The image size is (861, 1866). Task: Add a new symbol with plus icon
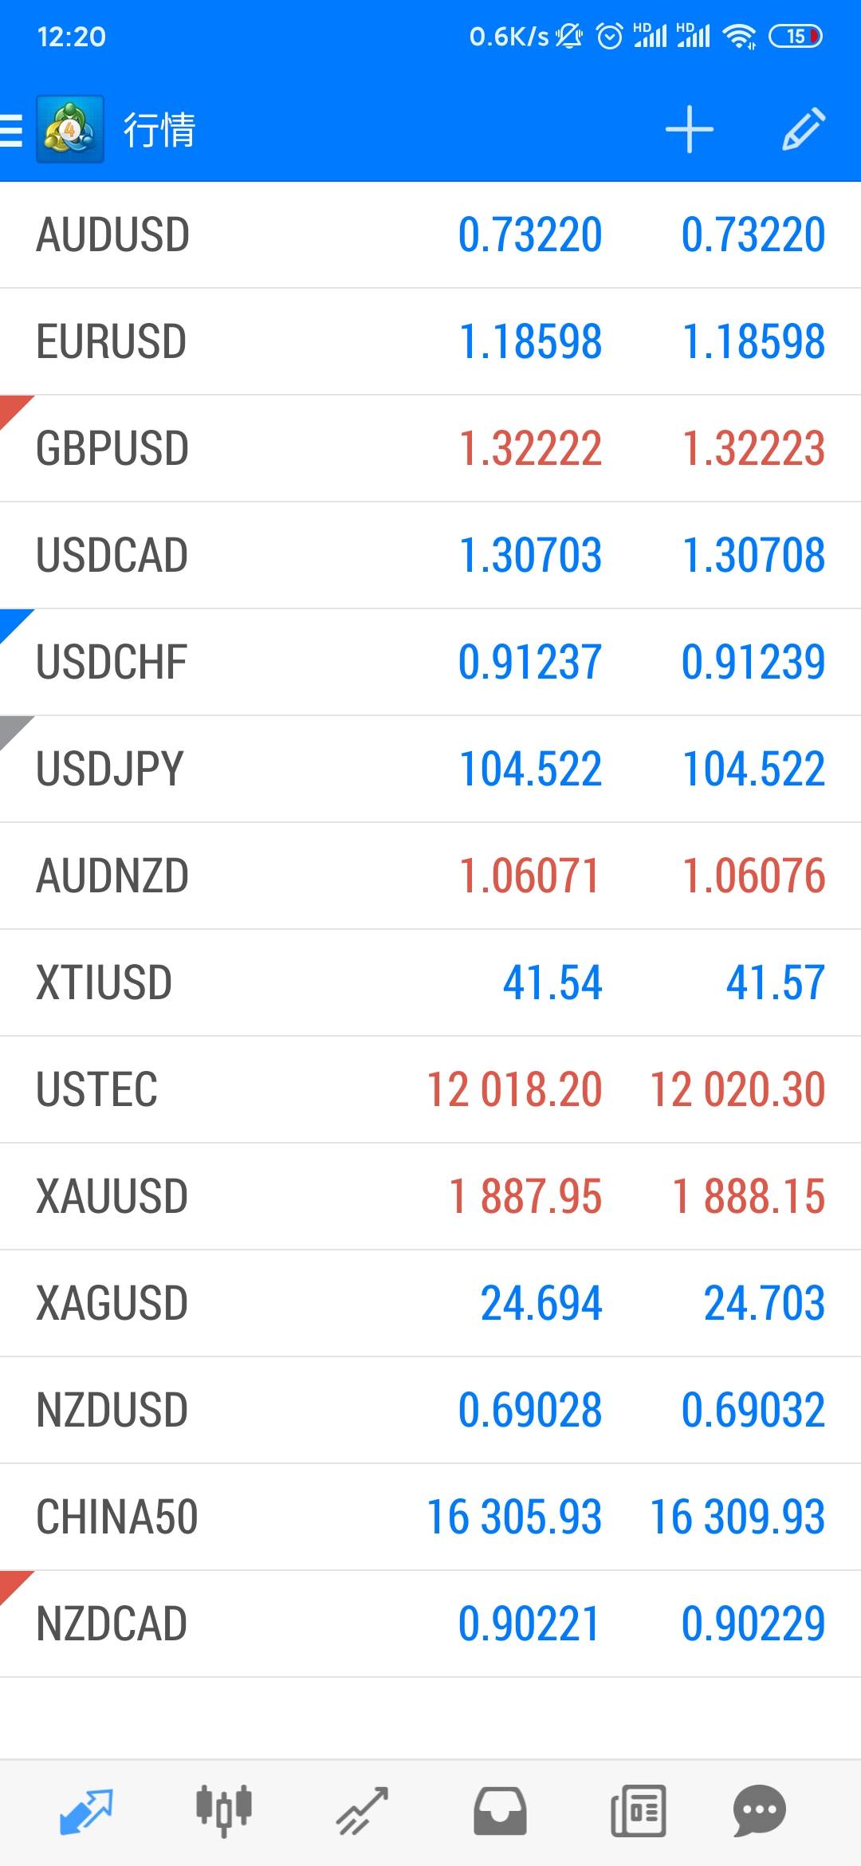tap(690, 130)
